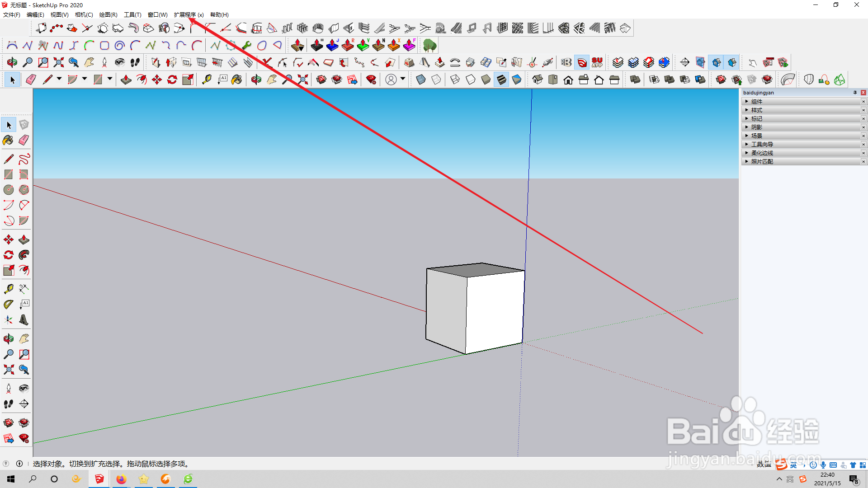This screenshot has width=868, height=488.
Task: Open the Shape tool dropdown arrow
Action: [110, 79]
